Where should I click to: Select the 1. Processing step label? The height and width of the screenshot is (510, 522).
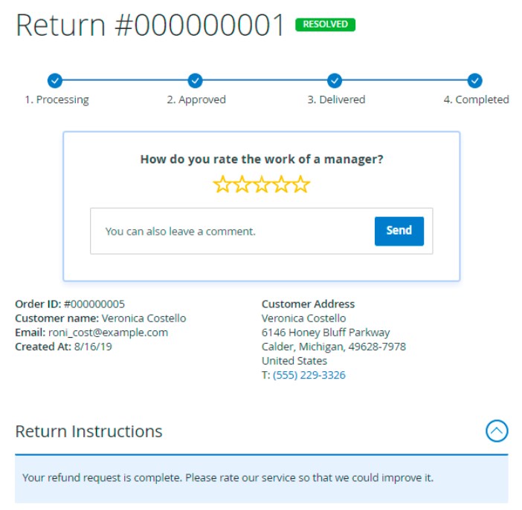tap(57, 99)
